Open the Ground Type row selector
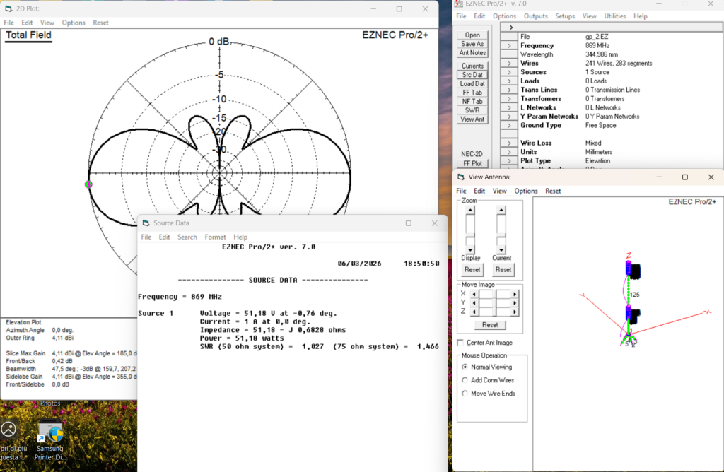The image size is (724, 472). tap(510, 126)
